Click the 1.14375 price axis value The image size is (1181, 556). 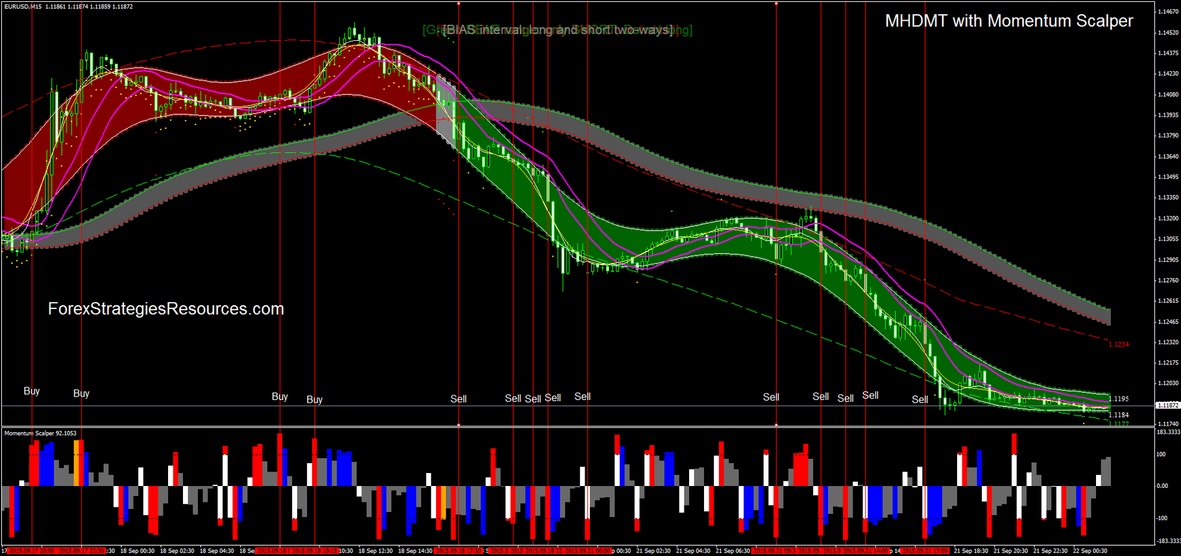pos(1168,53)
